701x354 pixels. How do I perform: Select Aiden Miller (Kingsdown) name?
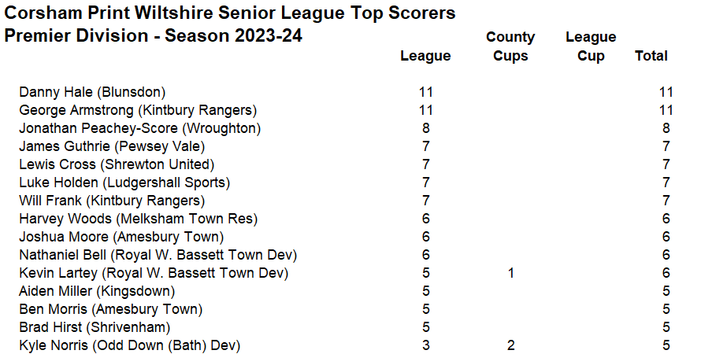[97, 291]
